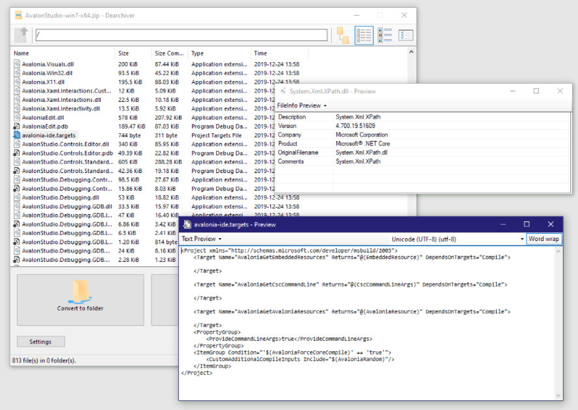
Task: Maximize the System.Xml.XPath.dll Preview window
Action: pos(536,91)
